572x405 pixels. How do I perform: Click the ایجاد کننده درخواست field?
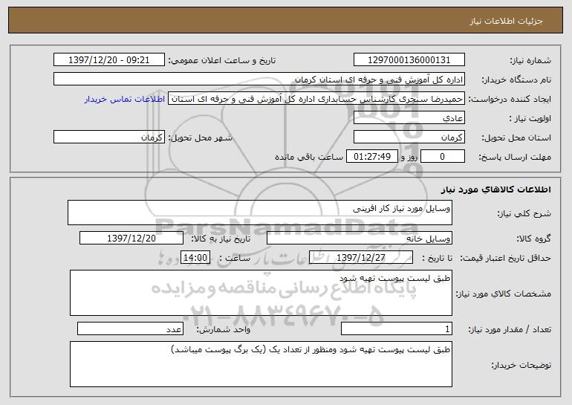coord(316,99)
